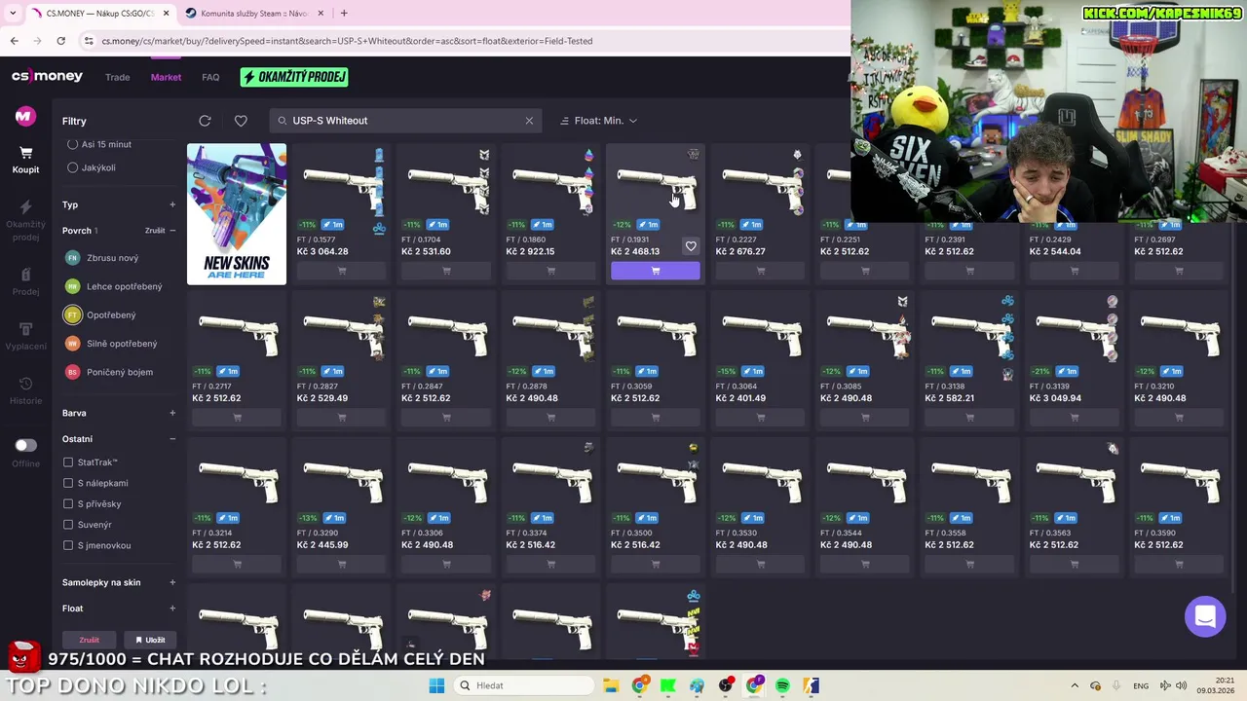Image resolution: width=1247 pixels, height=701 pixels.
Task: Open the New Skins Are Here banner
Action: pos(237,214)
